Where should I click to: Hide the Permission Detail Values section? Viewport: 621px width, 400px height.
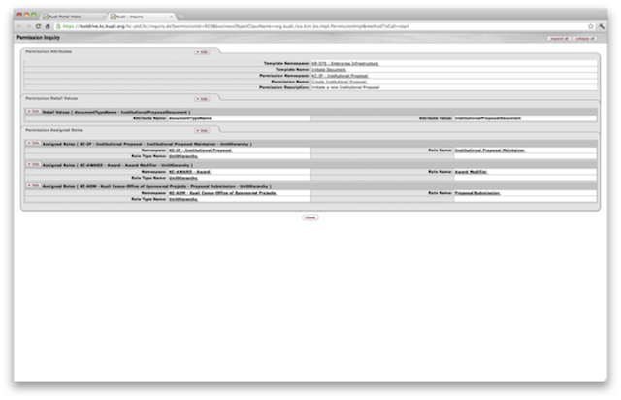pyautogui.click(x=202, y=99)
